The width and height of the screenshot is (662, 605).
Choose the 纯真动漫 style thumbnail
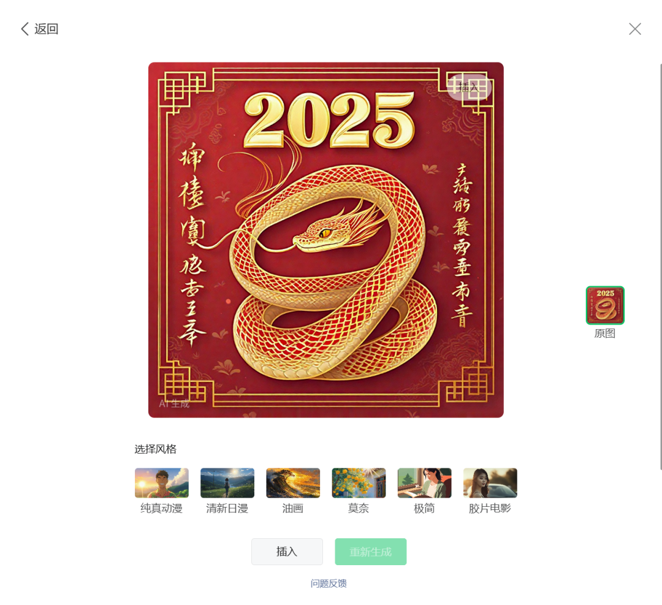click(x=162, y=482)
